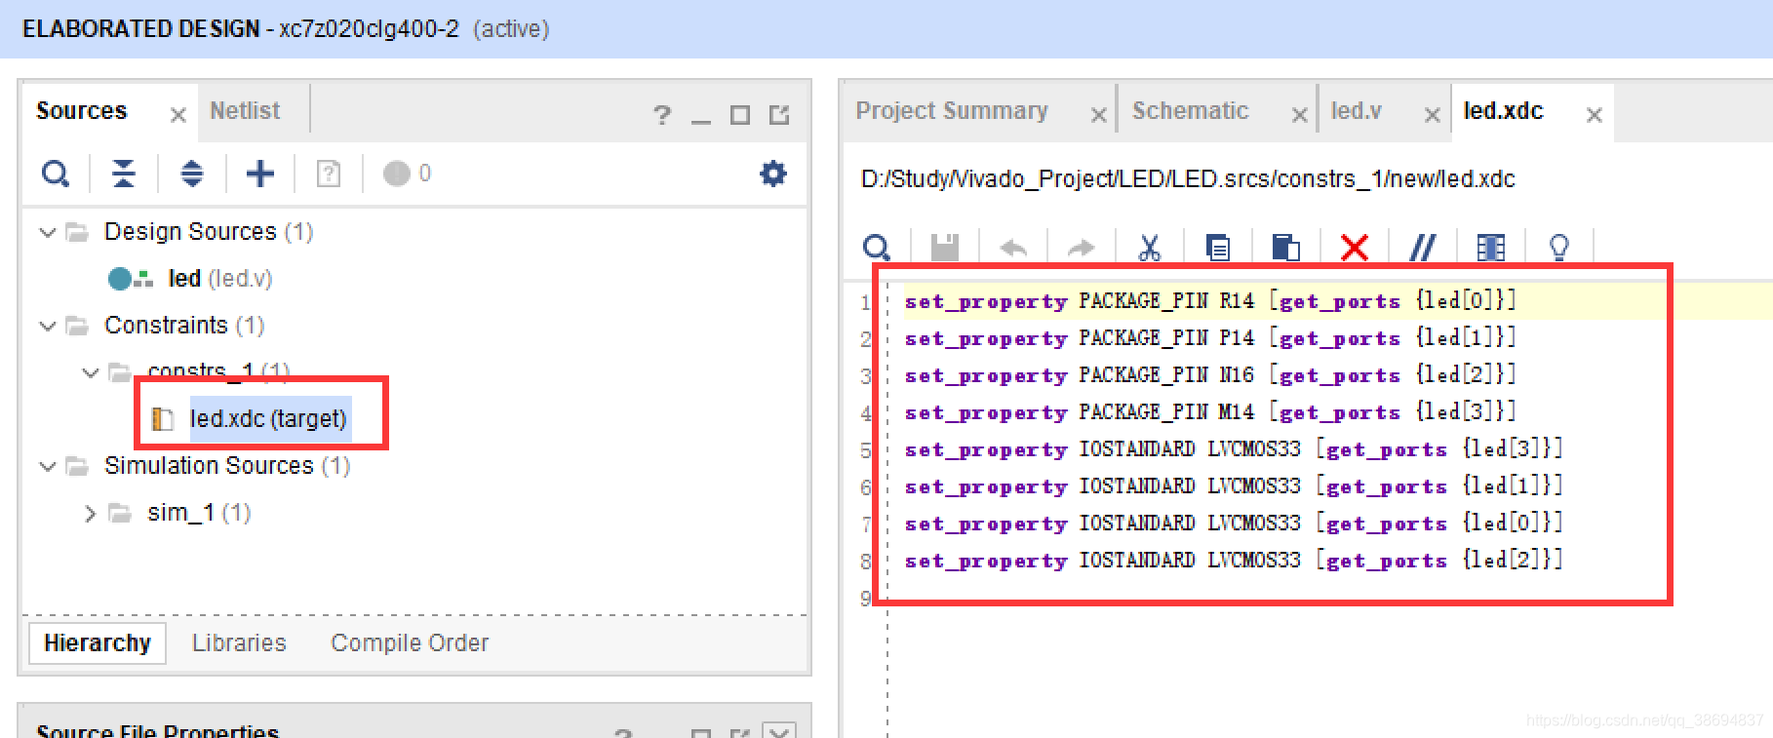Viewport: 1773px width, 738px height.
Task: Show missing sources question icon
Action: tap(329, 174)
